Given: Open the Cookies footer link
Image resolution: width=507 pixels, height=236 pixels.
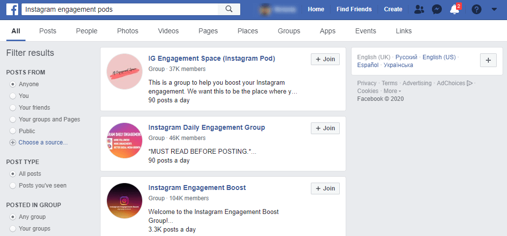Looking at the screenshot, I should (368, 91).
